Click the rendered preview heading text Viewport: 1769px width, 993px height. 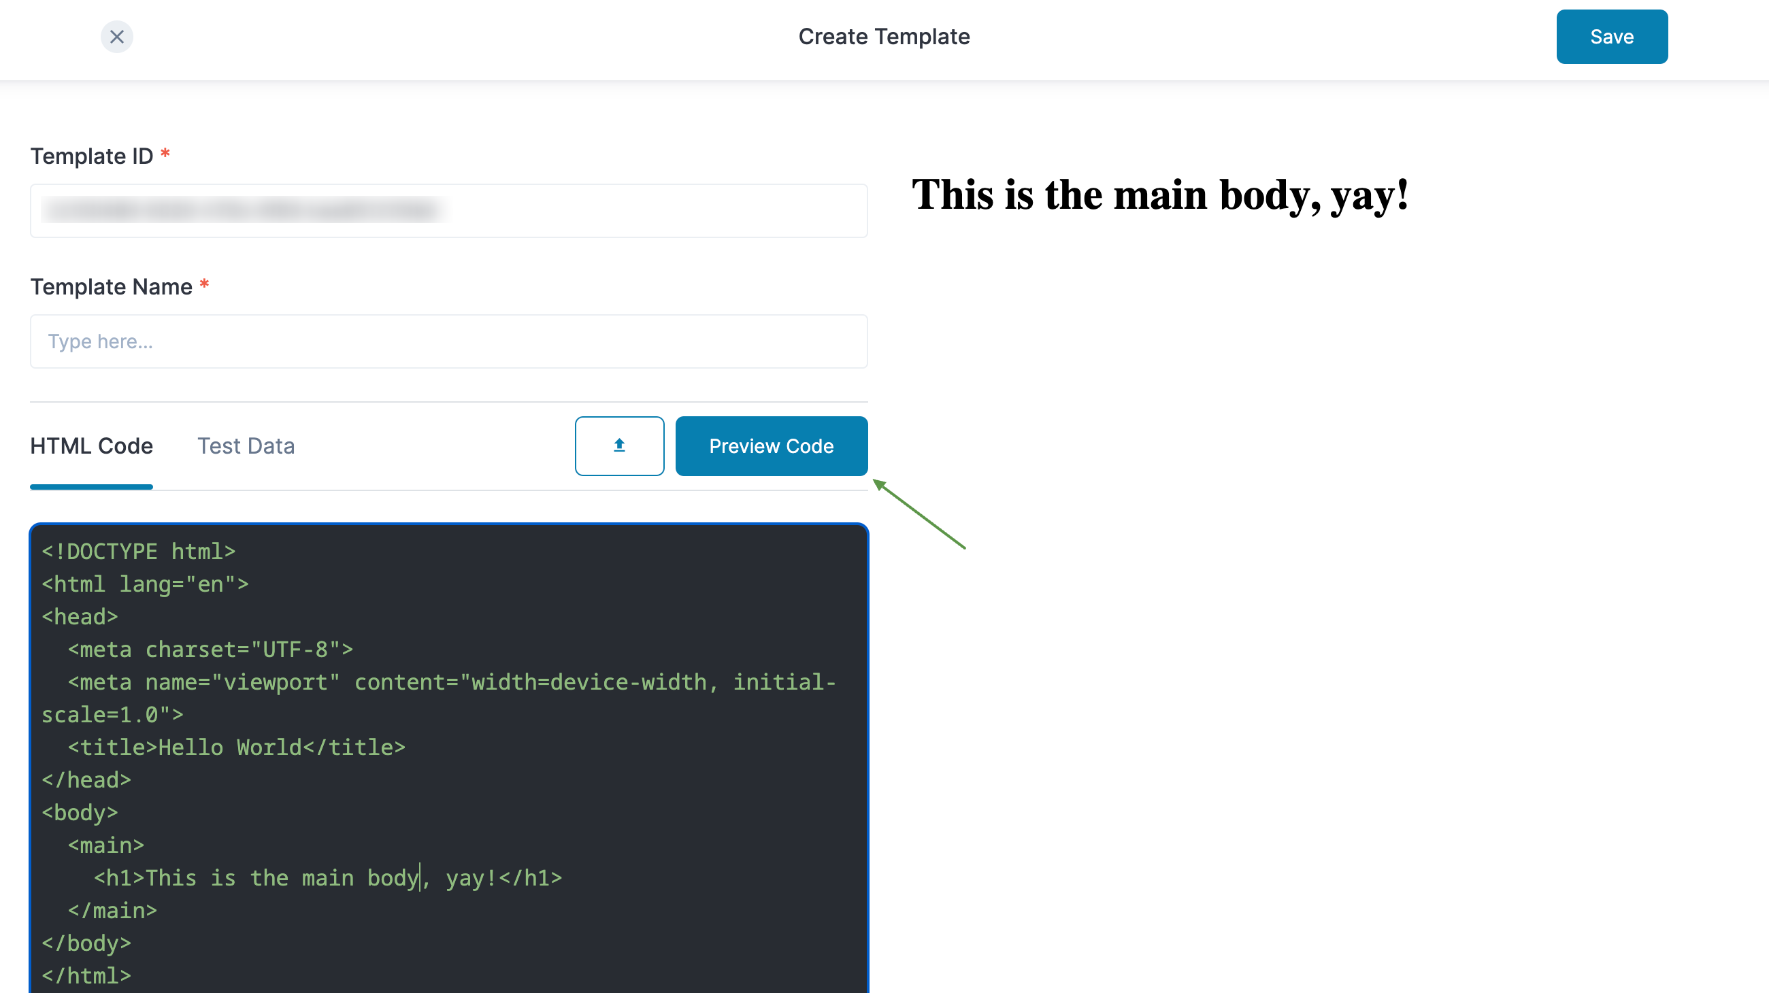coord(1160,195)
